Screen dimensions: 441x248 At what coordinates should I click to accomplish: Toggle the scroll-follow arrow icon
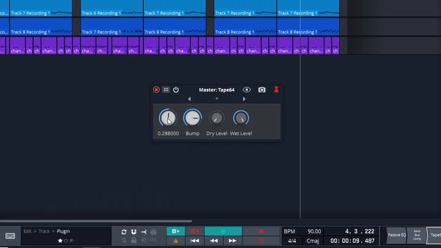(143, 232)
